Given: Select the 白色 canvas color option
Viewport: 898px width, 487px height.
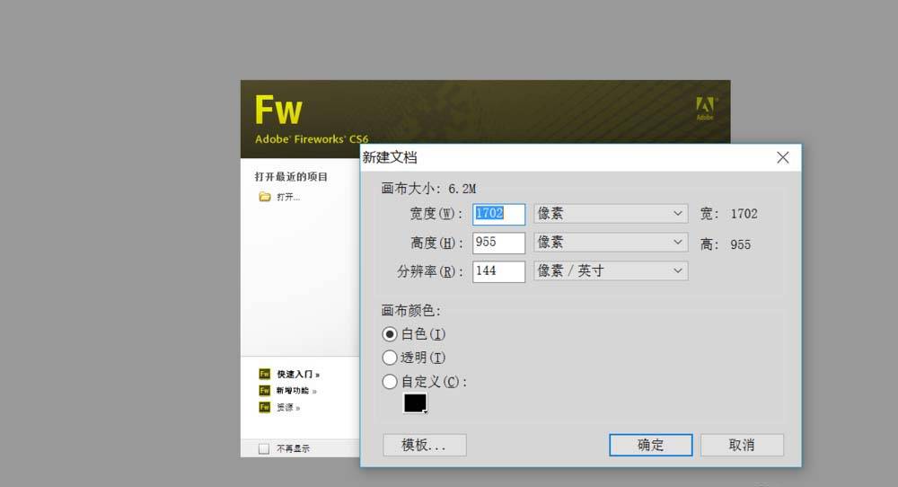Looking at the screenshot, I should [390, 334].
